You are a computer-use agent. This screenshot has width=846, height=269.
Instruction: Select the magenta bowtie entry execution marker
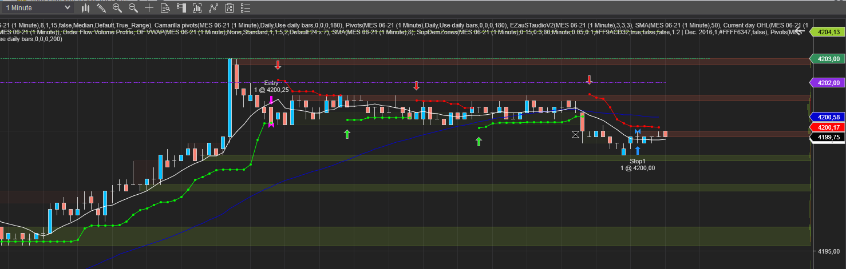click(271, 125)
